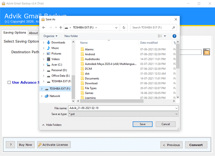The height and width of the screenshot is (156, 215).
Task: Open the Save as type *.pst dropdown
Action: click(175, 114)
